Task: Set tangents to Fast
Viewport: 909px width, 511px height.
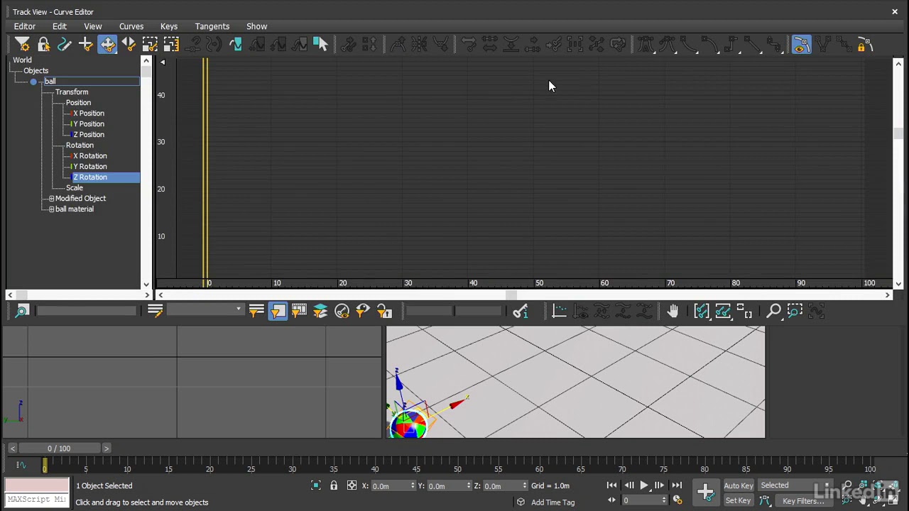Action: (688, 45)
